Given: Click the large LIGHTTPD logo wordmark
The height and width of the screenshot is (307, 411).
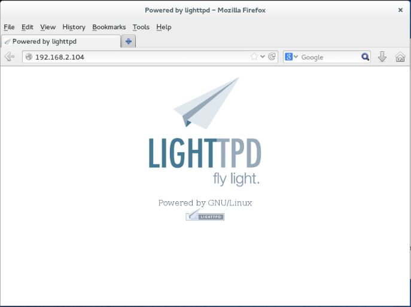Looking at the screenshot, I should point(205,153).
